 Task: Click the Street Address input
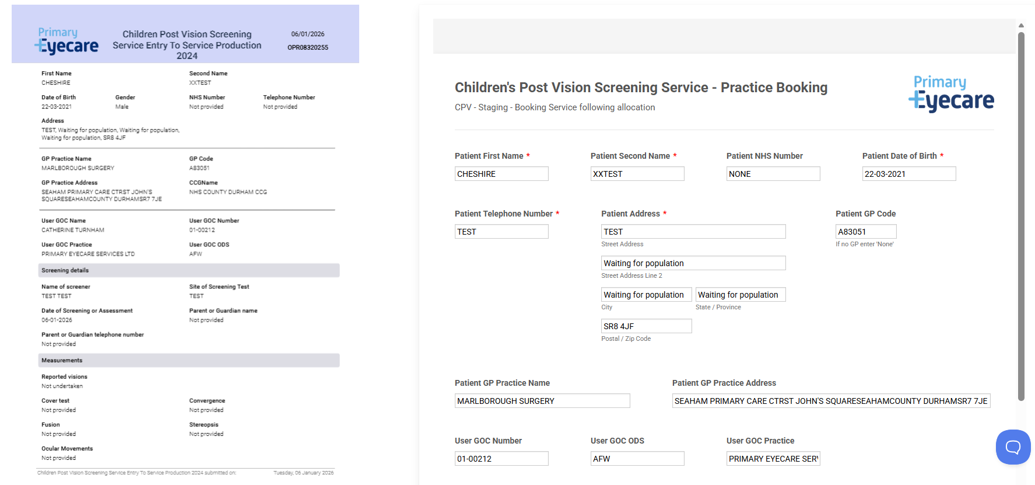693,232
